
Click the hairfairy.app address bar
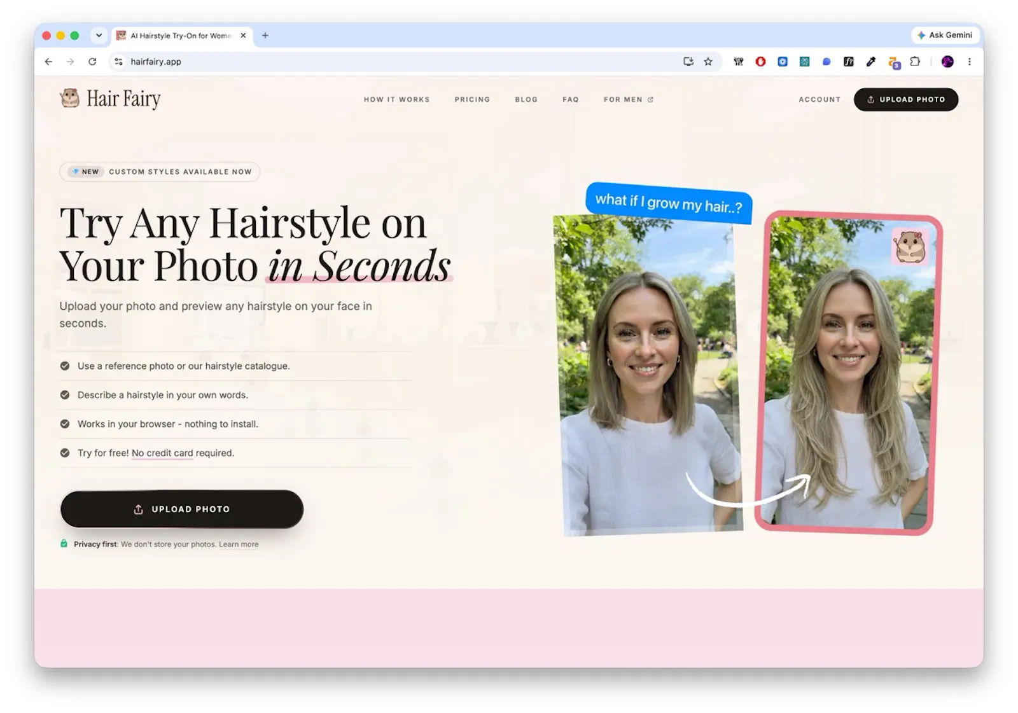[394, 62]
